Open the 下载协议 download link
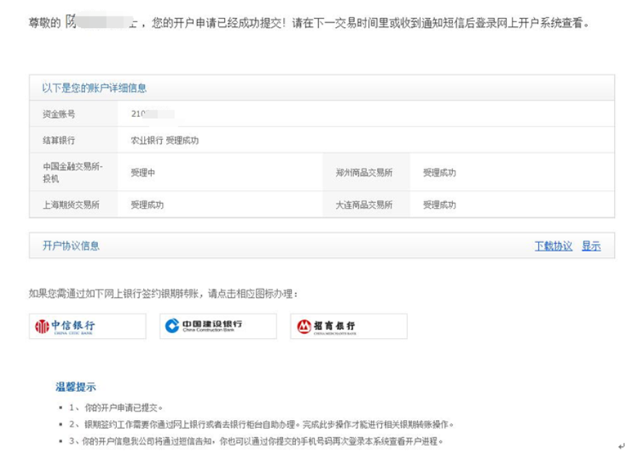The image size is (628, 469). coord(553,246)
